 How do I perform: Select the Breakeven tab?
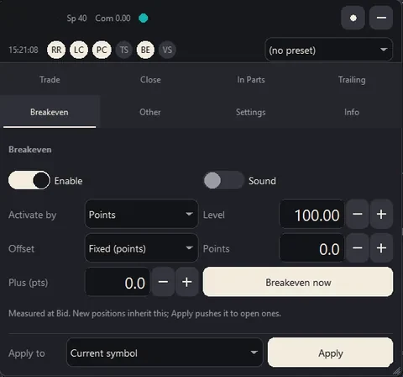[x=50, y=112]
